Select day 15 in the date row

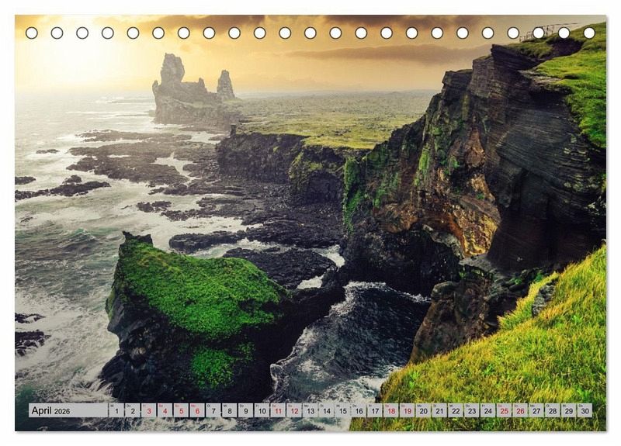click(x=342, y=411)
